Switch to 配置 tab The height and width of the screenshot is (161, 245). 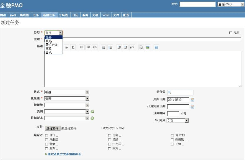(126, 15)
